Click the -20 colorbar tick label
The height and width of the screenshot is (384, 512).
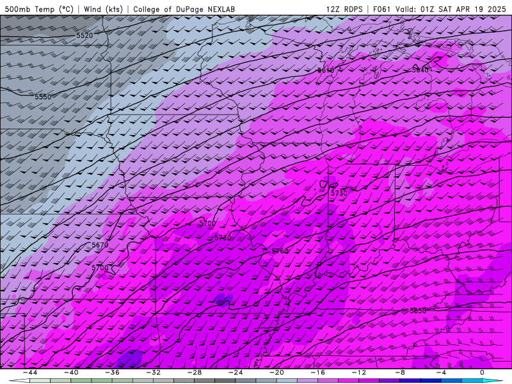pos(276,372)
